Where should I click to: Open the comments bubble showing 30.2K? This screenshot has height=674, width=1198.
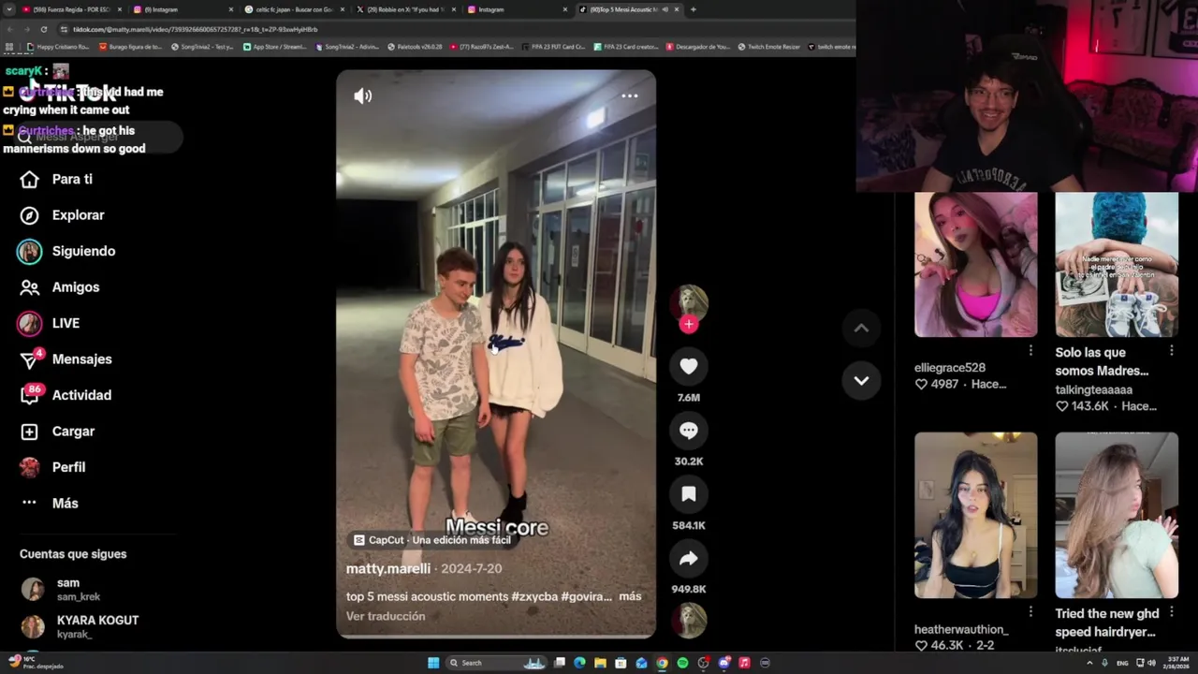[689, 431]
